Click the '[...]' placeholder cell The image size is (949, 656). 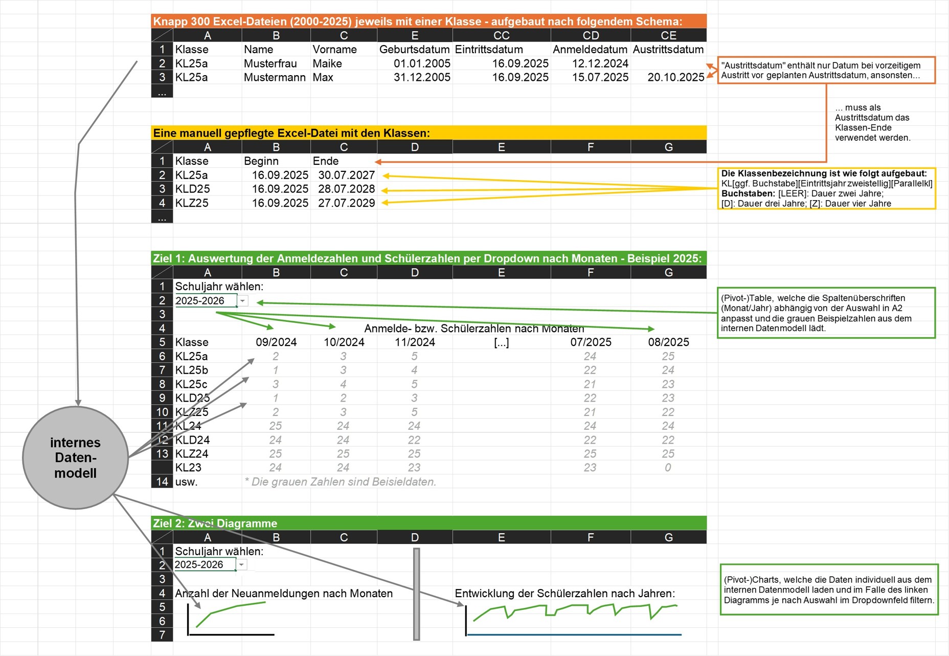tap(502, 342)
